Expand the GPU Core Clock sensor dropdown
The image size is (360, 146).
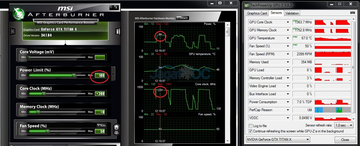[x=288, y=22]
